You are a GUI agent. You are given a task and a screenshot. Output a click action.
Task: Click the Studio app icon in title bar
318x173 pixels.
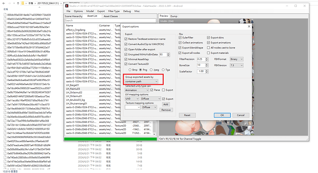click(x=67, y=6)
